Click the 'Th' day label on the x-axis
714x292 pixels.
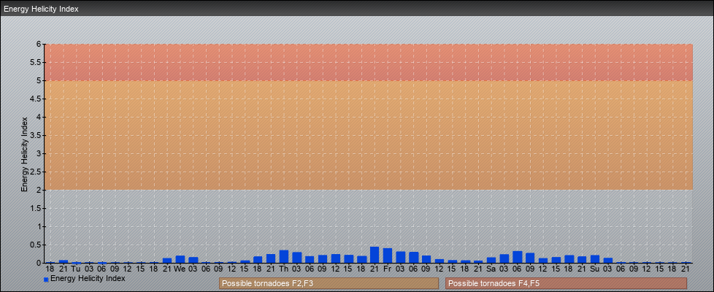point(284,269)
